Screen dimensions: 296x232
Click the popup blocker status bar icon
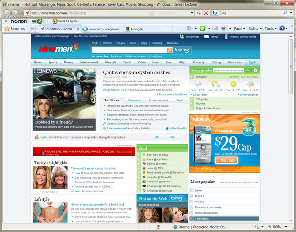pos(158,227)
